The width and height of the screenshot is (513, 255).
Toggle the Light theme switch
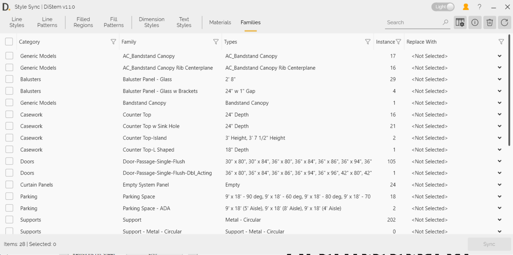point(443,7)
